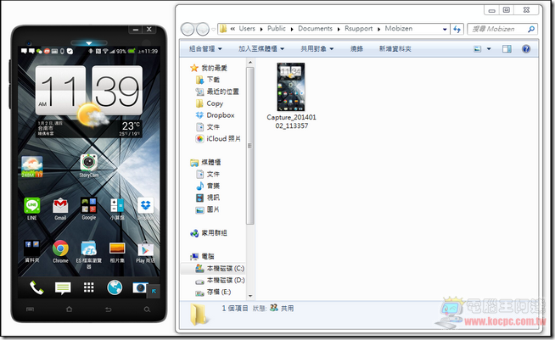The image size is (555, 340).
Task: Open the globe browser in phone dock
Action: click(x=115, y=287)
